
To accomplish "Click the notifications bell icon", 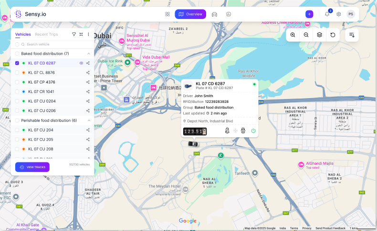I will [x=327, y=14].
